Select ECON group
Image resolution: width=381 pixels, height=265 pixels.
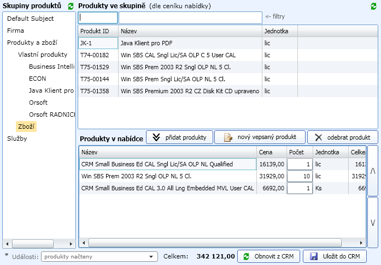click(37, 79)
